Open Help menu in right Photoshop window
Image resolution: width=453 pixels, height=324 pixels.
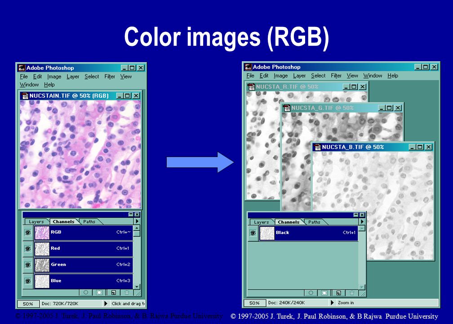[x=393, y=76]
